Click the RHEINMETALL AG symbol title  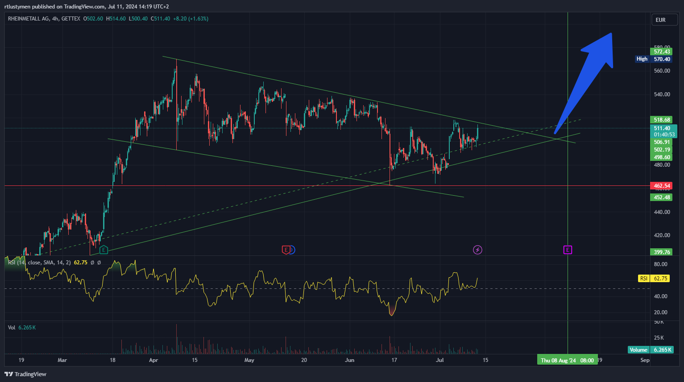29,19
